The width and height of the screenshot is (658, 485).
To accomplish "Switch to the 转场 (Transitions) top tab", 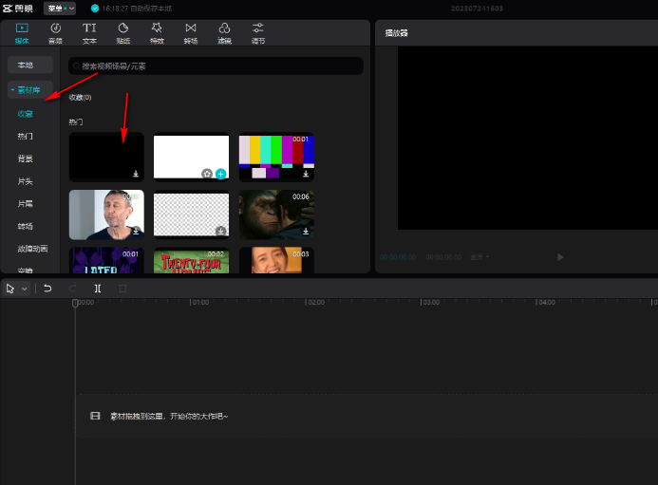I will point(191,33).
